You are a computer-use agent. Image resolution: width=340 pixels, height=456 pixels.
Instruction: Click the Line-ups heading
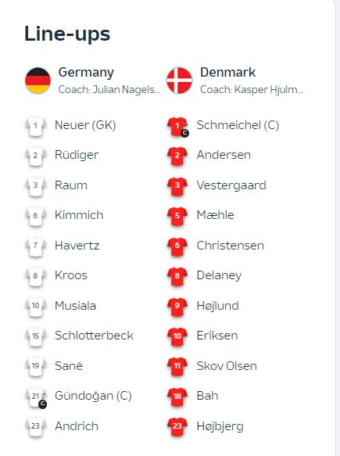pos(67,34)
